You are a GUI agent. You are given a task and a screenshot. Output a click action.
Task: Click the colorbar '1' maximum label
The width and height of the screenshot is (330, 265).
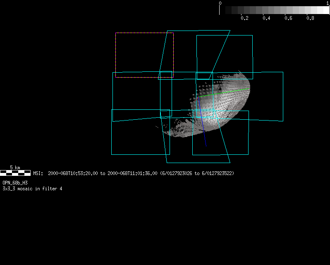(x=328, y=3)
